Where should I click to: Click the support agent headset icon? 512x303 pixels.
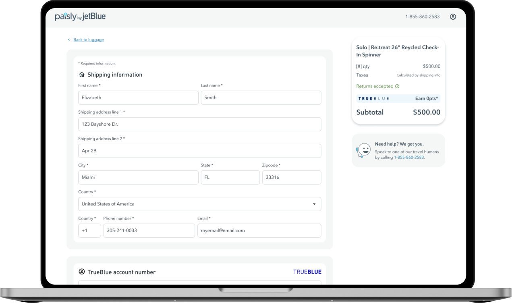pyautogui.click(x=363, y=150)
